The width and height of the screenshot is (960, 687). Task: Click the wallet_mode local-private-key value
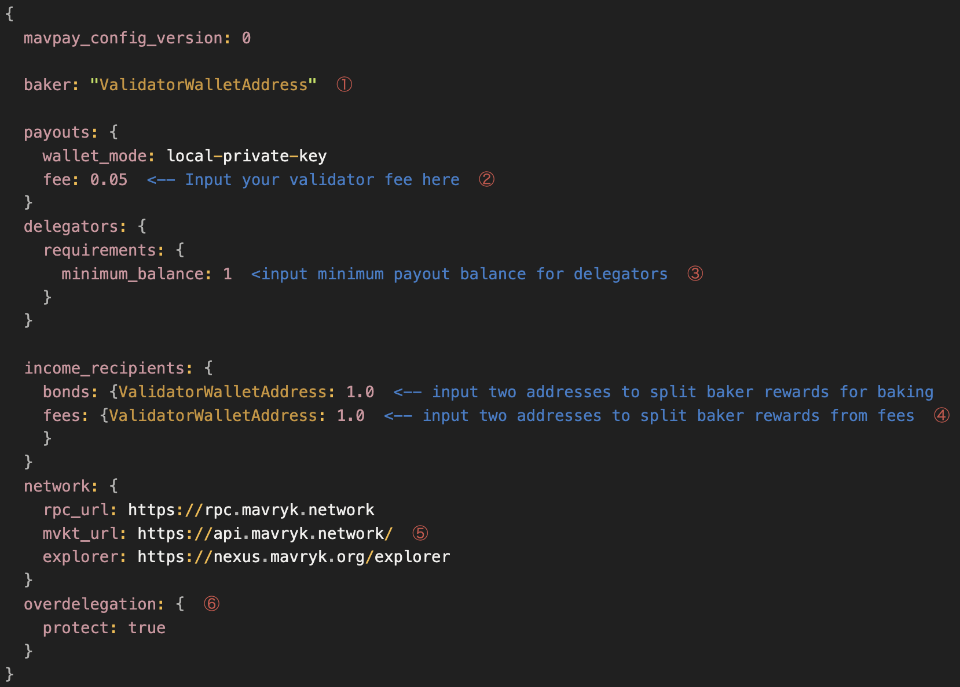[247, 156]
